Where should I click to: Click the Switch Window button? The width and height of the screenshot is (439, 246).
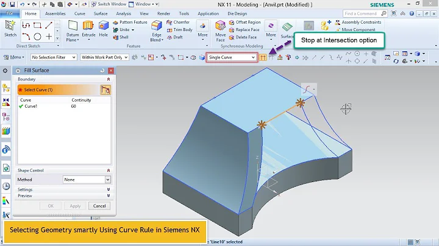pyautogui.click(x=109, y=4)
